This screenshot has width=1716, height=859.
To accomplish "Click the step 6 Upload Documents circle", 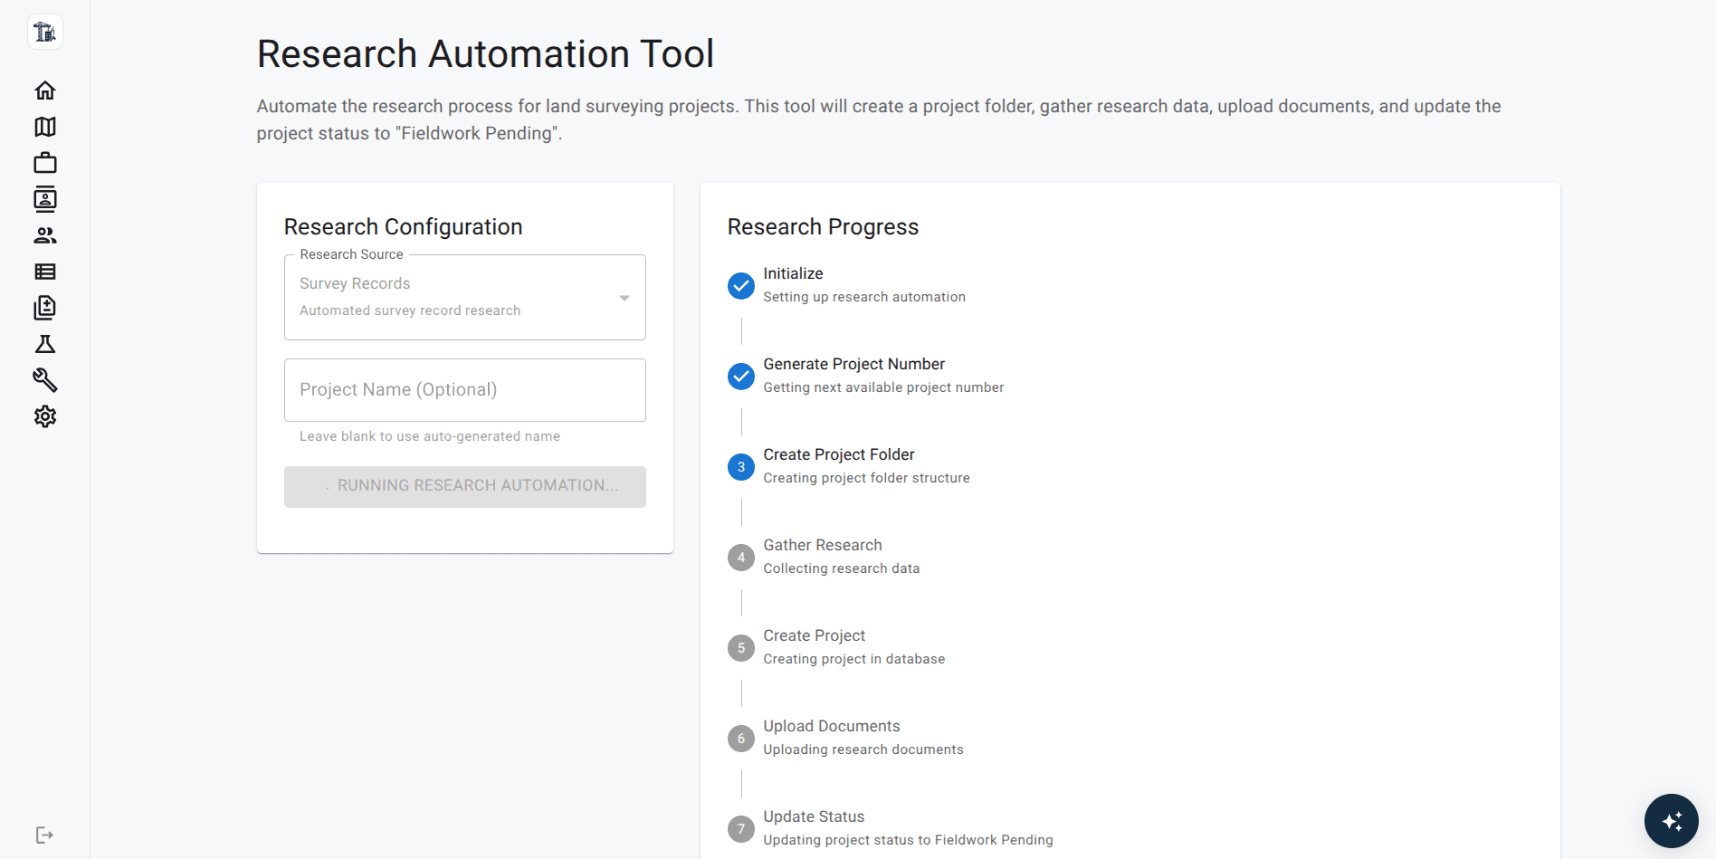I will 741,739.
